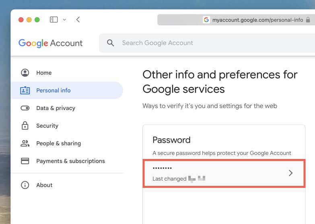Open the Password last changed row
This screenshot has height=224, width=315.
pos(224,173)
